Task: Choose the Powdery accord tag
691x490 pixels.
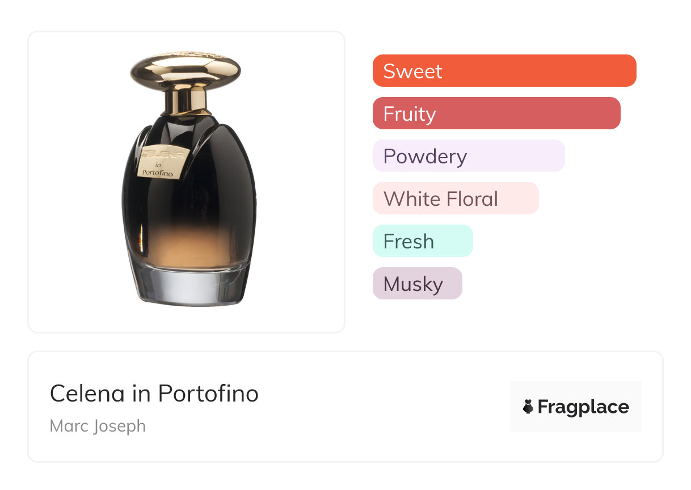Action: 468,156
